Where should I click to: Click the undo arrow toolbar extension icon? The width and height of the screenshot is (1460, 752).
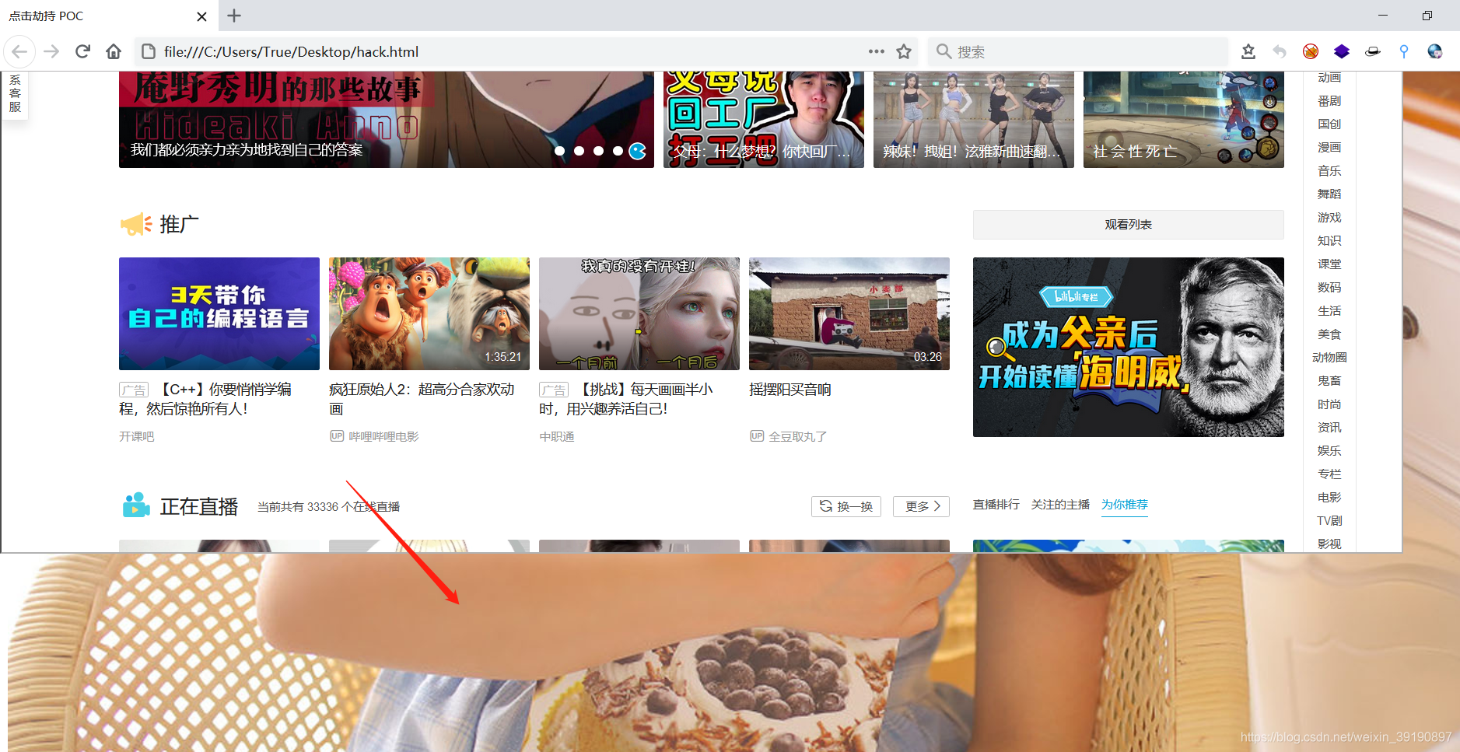coord(1280,51)
